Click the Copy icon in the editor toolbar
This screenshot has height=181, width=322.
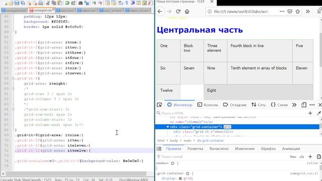[54, 3]
